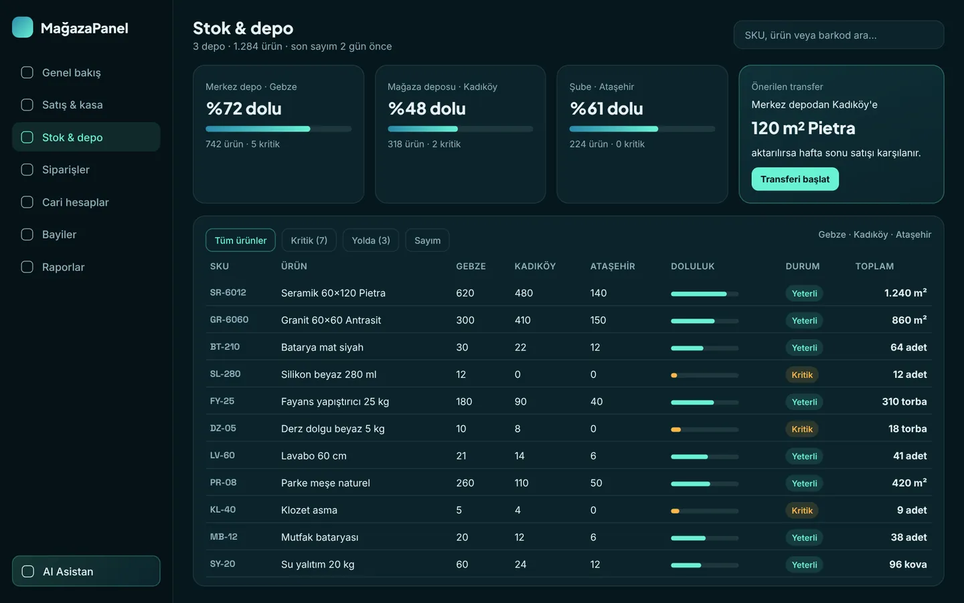Click the doluluk bar for Seramik 60×120 Pietra

tap(705, 293)
